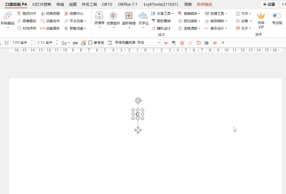Switch to the 开发工具 tab
This screenshot has width=286, height=194.
tap(90, 4)
